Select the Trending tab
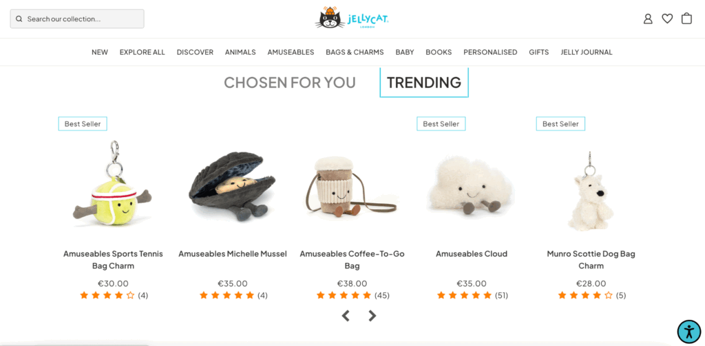The image size is (705, 346). [x=424, y=82]
